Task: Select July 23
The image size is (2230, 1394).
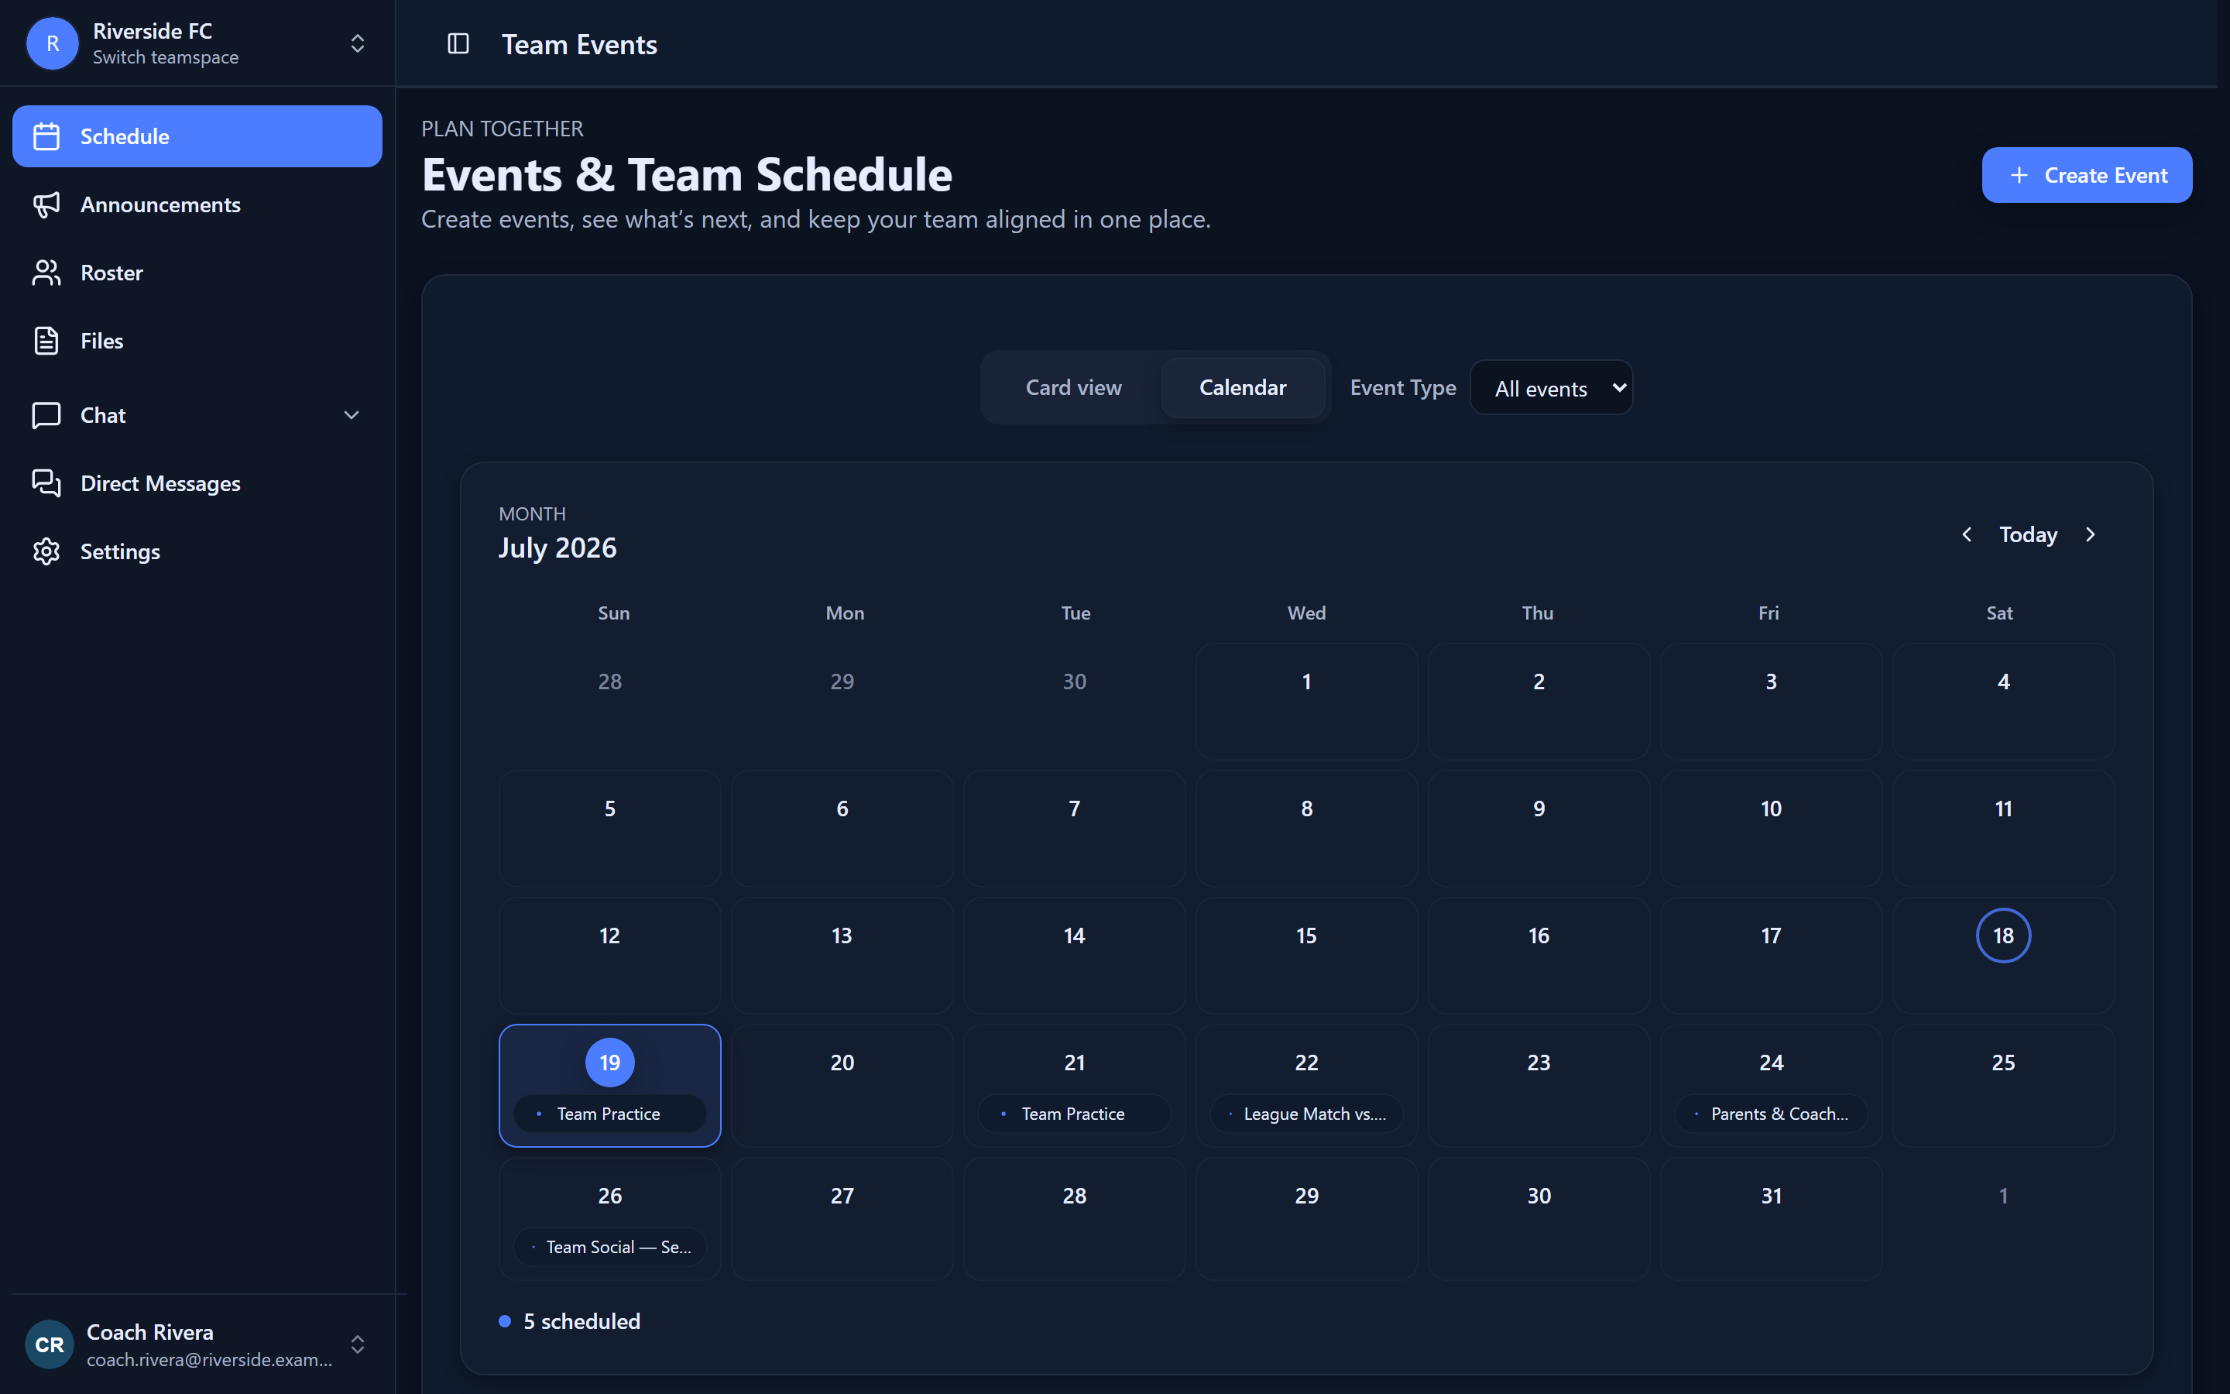Action: [1538, 1085]
